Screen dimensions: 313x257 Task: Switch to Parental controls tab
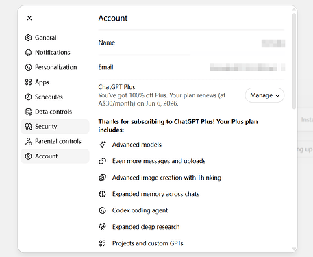coord(55,141)
